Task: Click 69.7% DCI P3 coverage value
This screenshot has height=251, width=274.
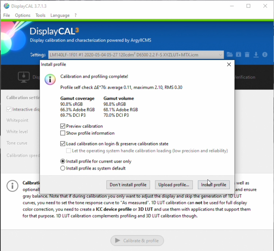Action: [73, 115]
